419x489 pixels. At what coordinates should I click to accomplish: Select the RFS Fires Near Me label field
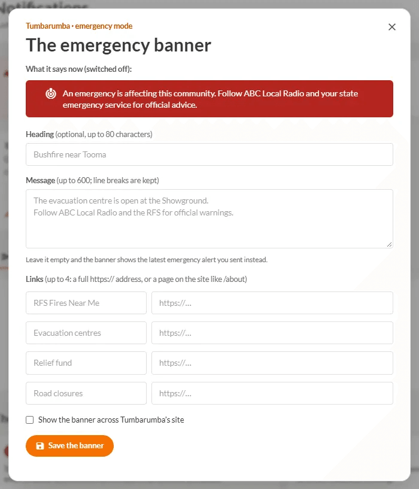click(86, 303)
